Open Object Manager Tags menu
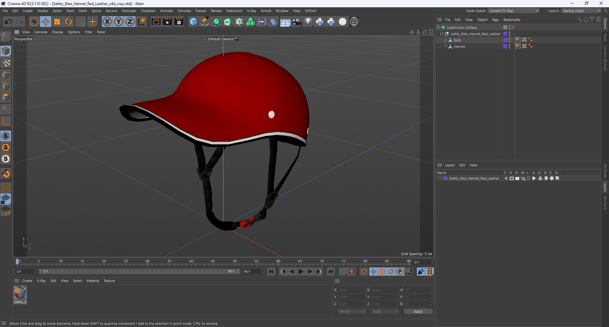609x327 pixels. 495,20
